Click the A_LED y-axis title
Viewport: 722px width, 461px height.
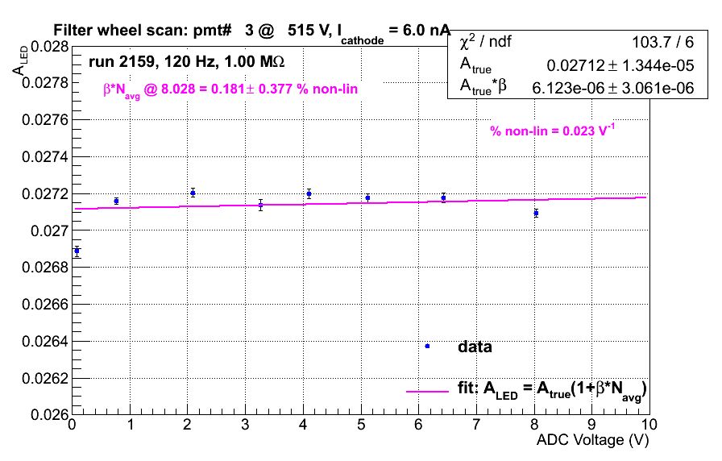click(x=19, y=60)
